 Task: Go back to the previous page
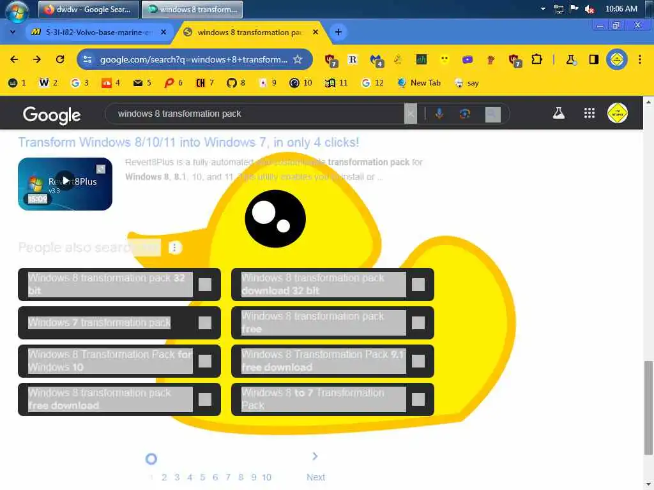(x=14, y=59)
